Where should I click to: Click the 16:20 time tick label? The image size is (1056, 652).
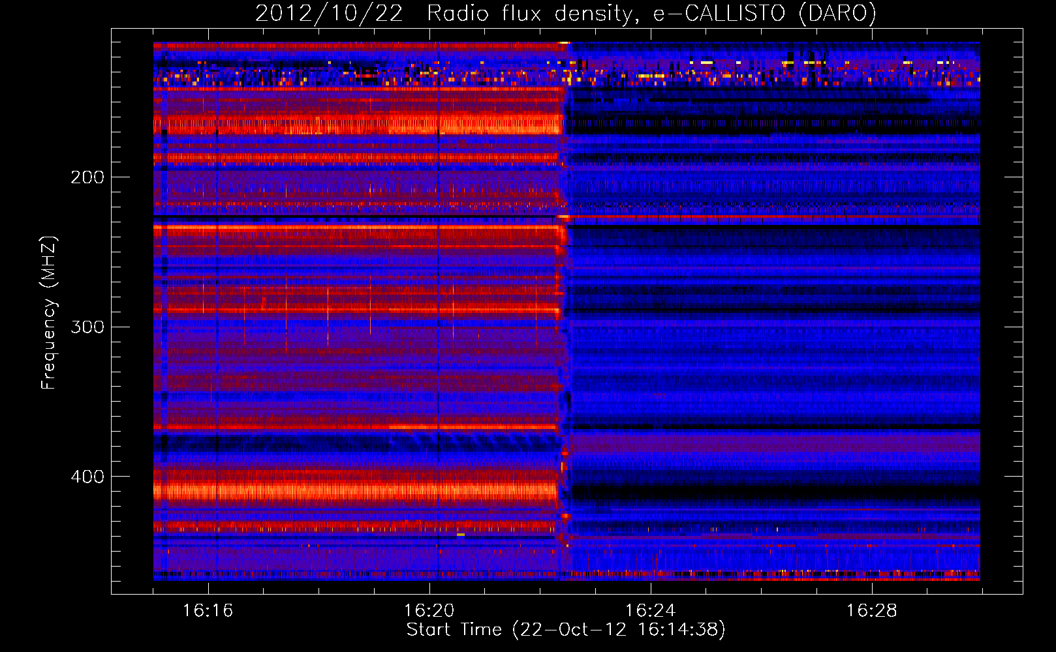point(429,611)
